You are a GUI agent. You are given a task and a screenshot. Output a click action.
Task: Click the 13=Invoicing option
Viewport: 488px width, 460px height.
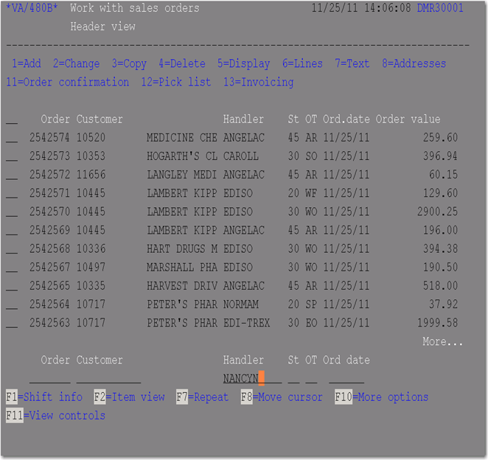pyautogui.click(x=259, y=82)
